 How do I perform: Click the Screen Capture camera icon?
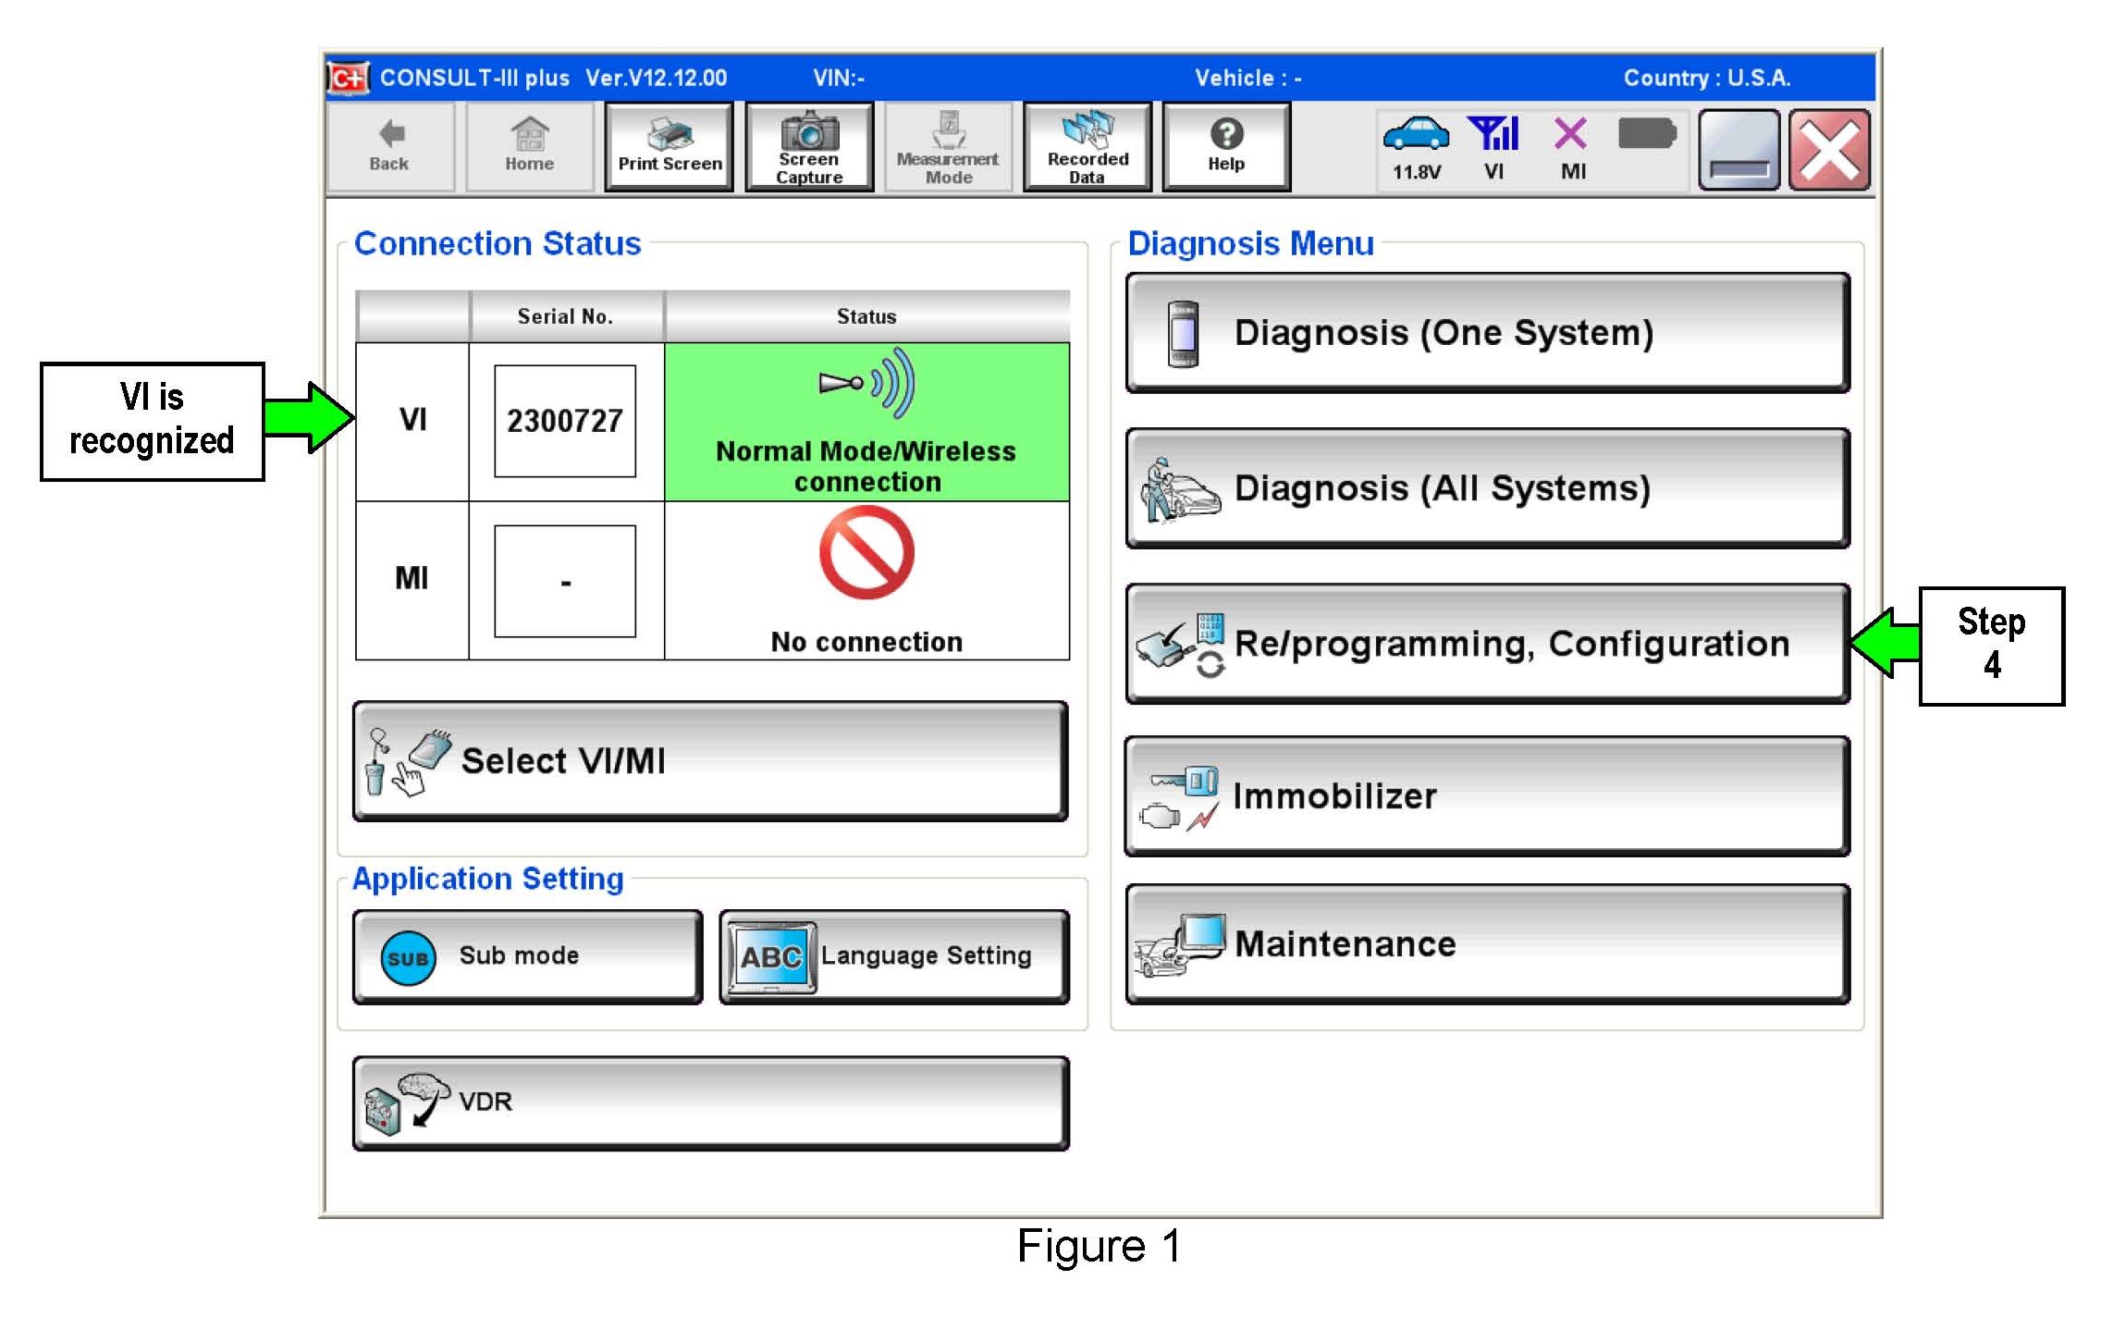(x=809, y=132)
